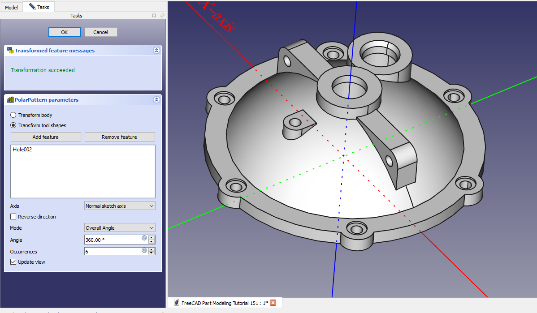The height and width of the screenshot is (313, 537).
Task: Close the FreeCAD Part Modeling Tutorial document tab
Action: pyautogui.click(x=273, y=303)
